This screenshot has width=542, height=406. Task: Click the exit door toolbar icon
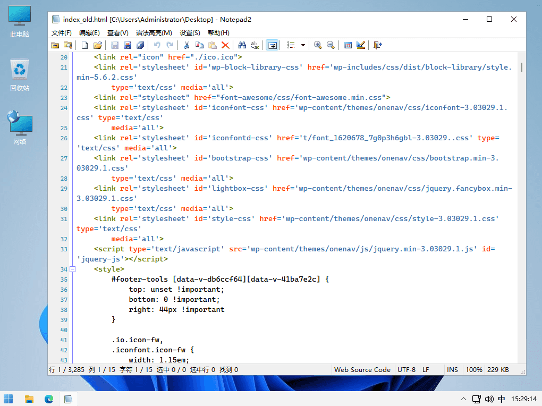(377, 45)
